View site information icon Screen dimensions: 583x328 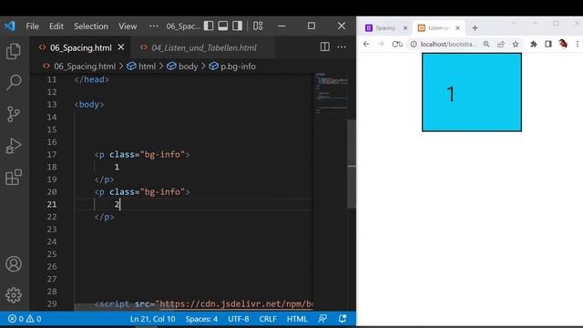tap(414, 44)
